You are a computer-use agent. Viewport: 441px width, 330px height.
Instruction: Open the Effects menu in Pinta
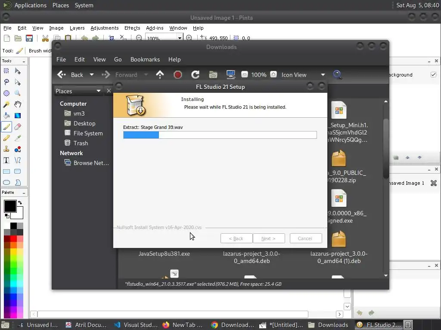pyautogui.click(x=132, y=28)
